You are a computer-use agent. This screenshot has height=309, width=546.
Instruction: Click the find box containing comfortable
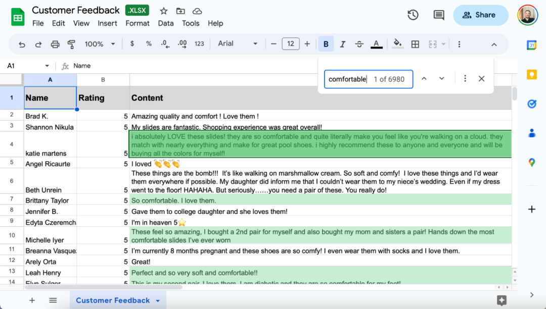369,79
